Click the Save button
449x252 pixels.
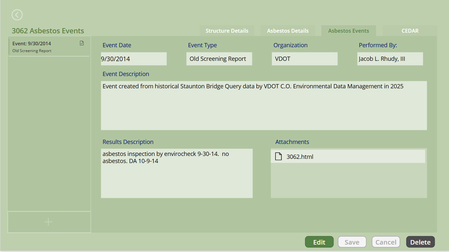pos(352,242)
